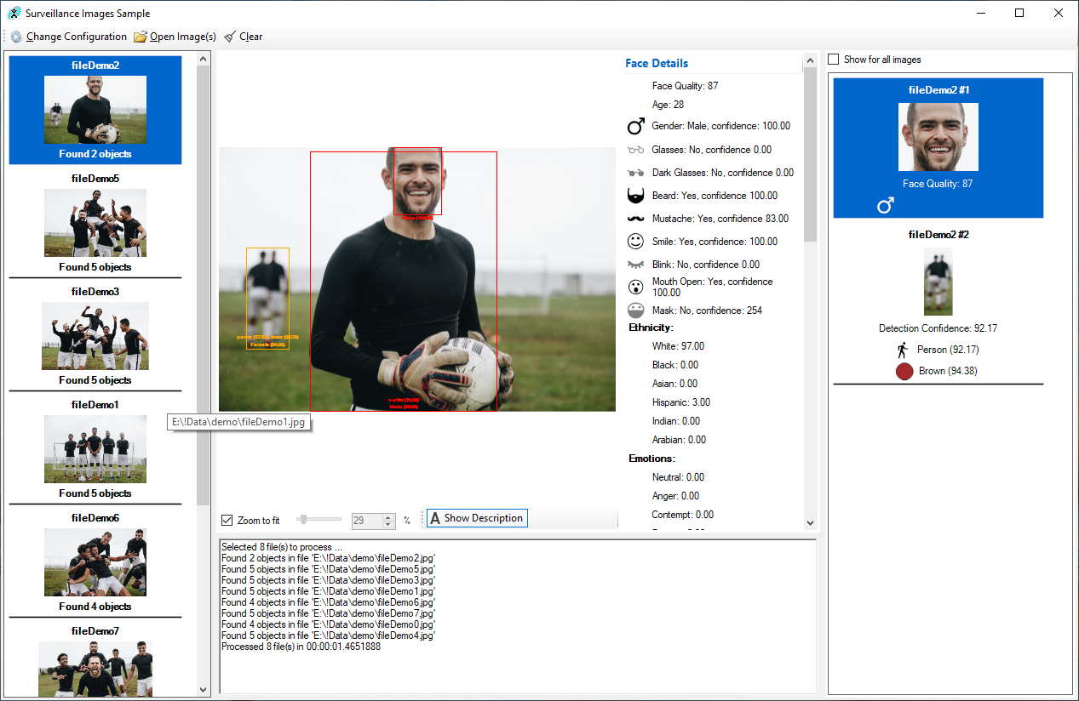
Task: Click the up arrow of the image list scrollbar
Action: [x=204, y=60]
